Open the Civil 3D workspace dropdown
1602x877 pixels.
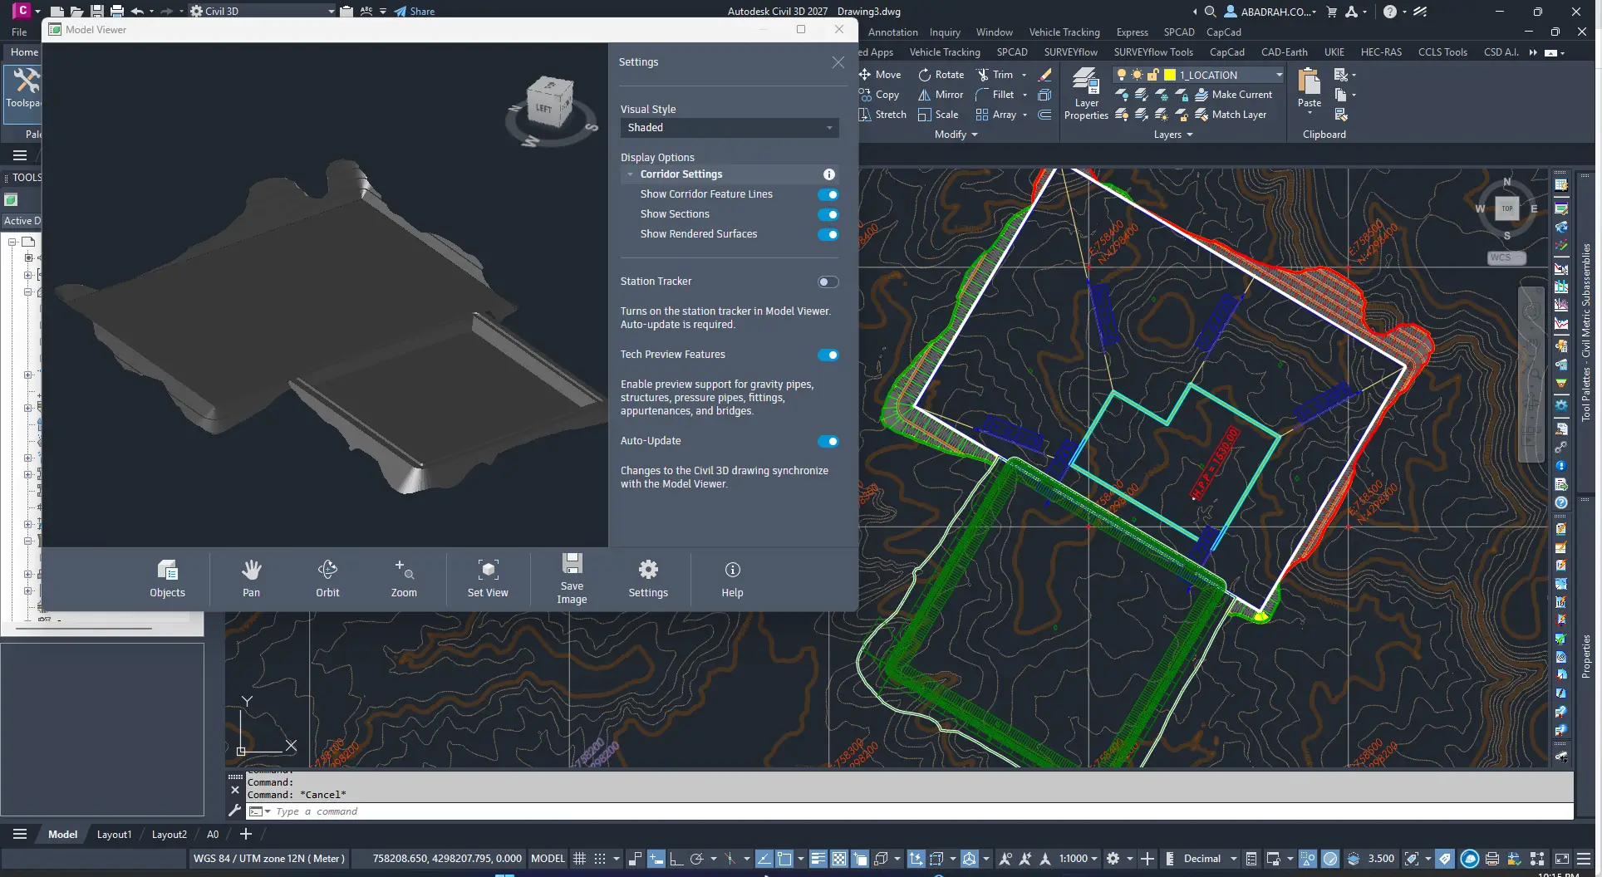coord(263,12)
